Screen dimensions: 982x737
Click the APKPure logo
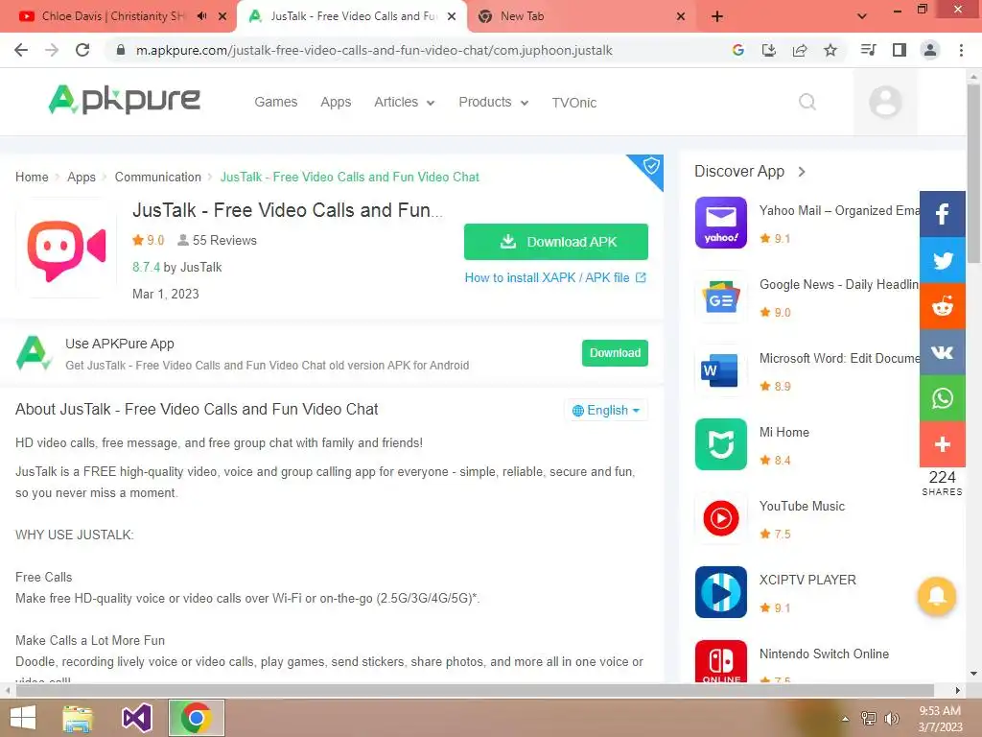(124, 100)
